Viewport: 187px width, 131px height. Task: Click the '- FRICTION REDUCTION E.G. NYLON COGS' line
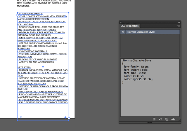click(x=40, y=92)
